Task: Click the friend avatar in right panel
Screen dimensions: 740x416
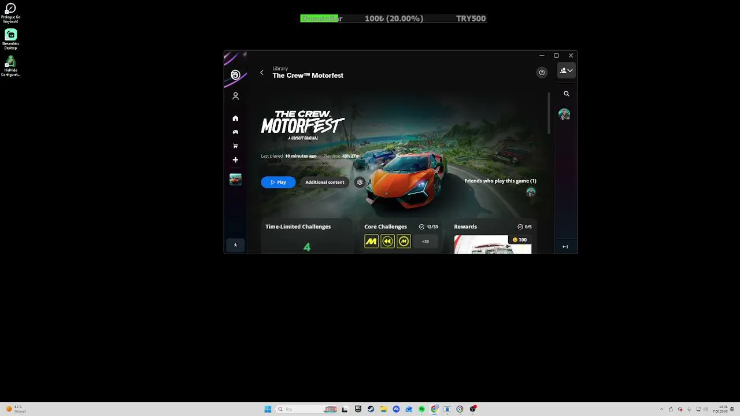Action: click(x=564, y=114)
